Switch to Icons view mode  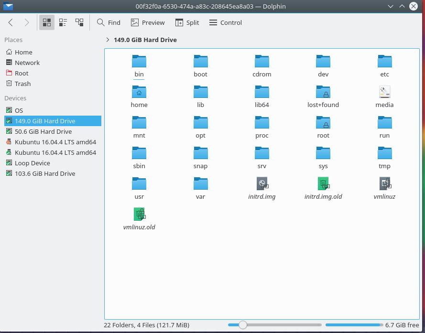47,22
